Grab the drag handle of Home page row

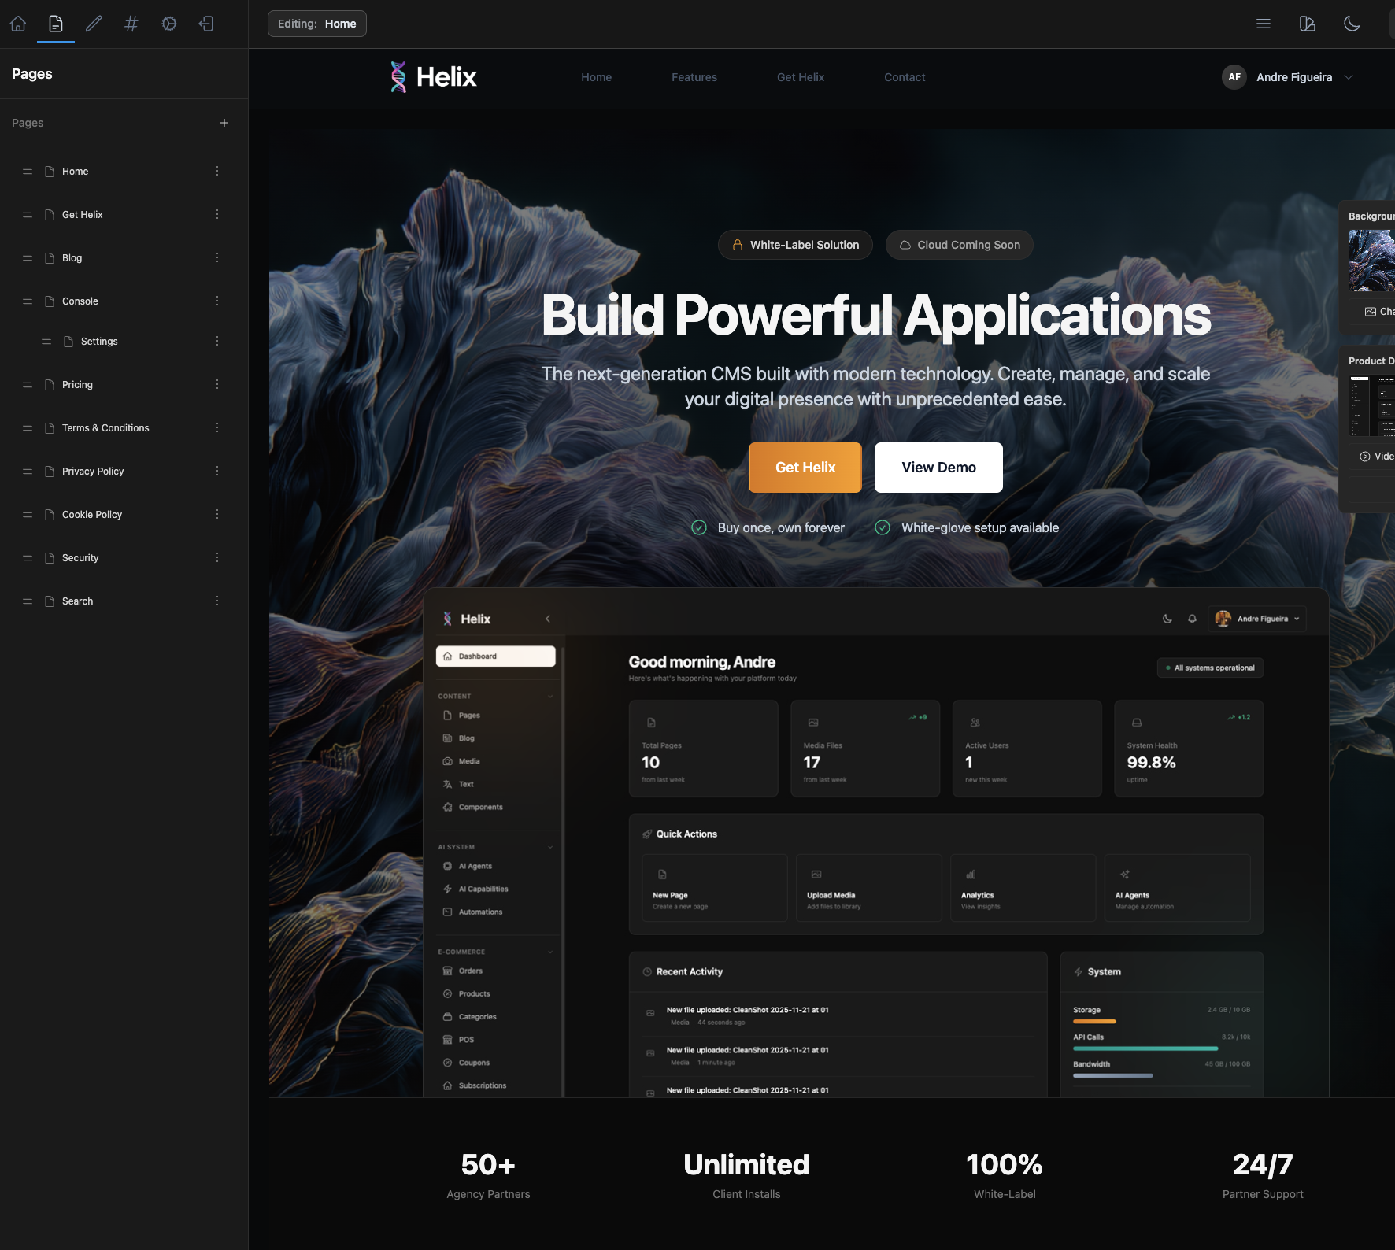28,171
